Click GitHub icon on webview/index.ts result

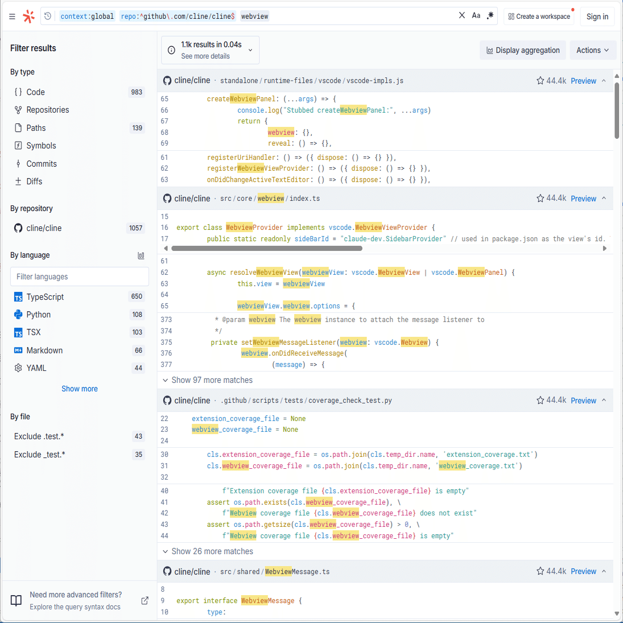coord(167,198)
